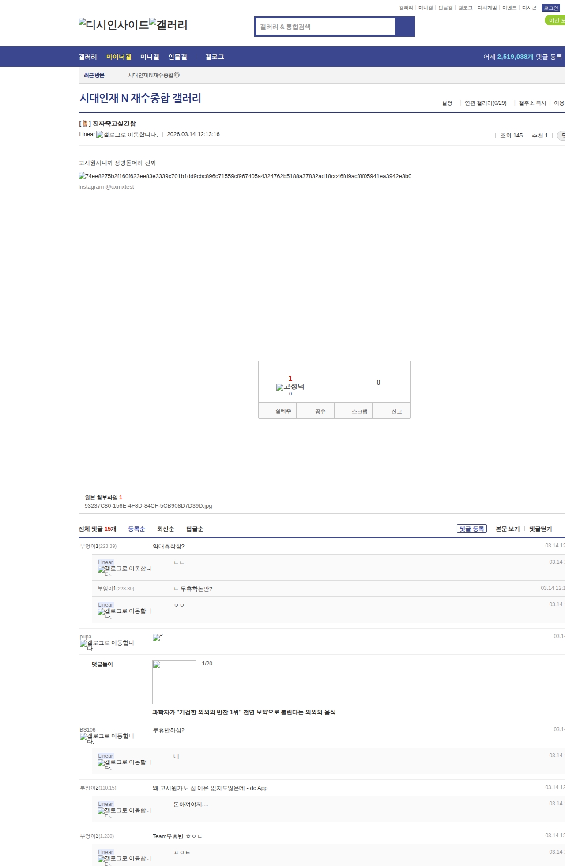The image size is (565, 866).
Task: Toggle the 야간 모드 night mode
Action: 556,20
